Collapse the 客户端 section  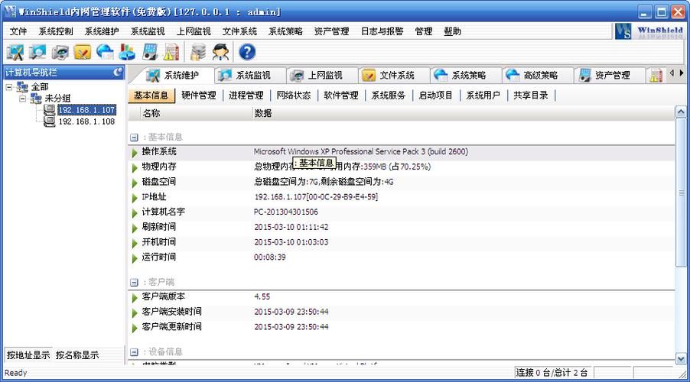coord(134,282)
